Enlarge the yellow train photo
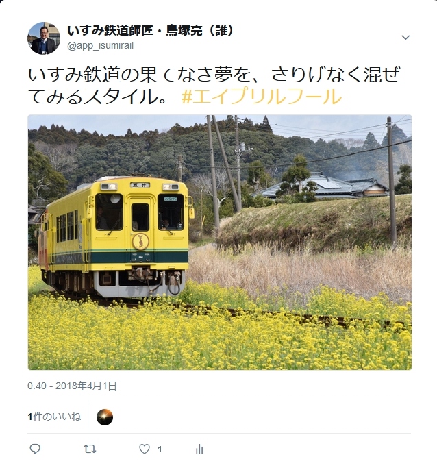Viewport: 437px width, 470px height. (x=220, y=243)
